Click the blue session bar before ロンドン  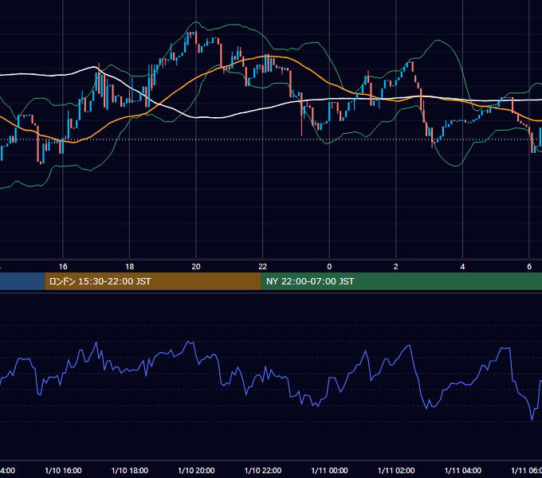(x=22, y=281)
